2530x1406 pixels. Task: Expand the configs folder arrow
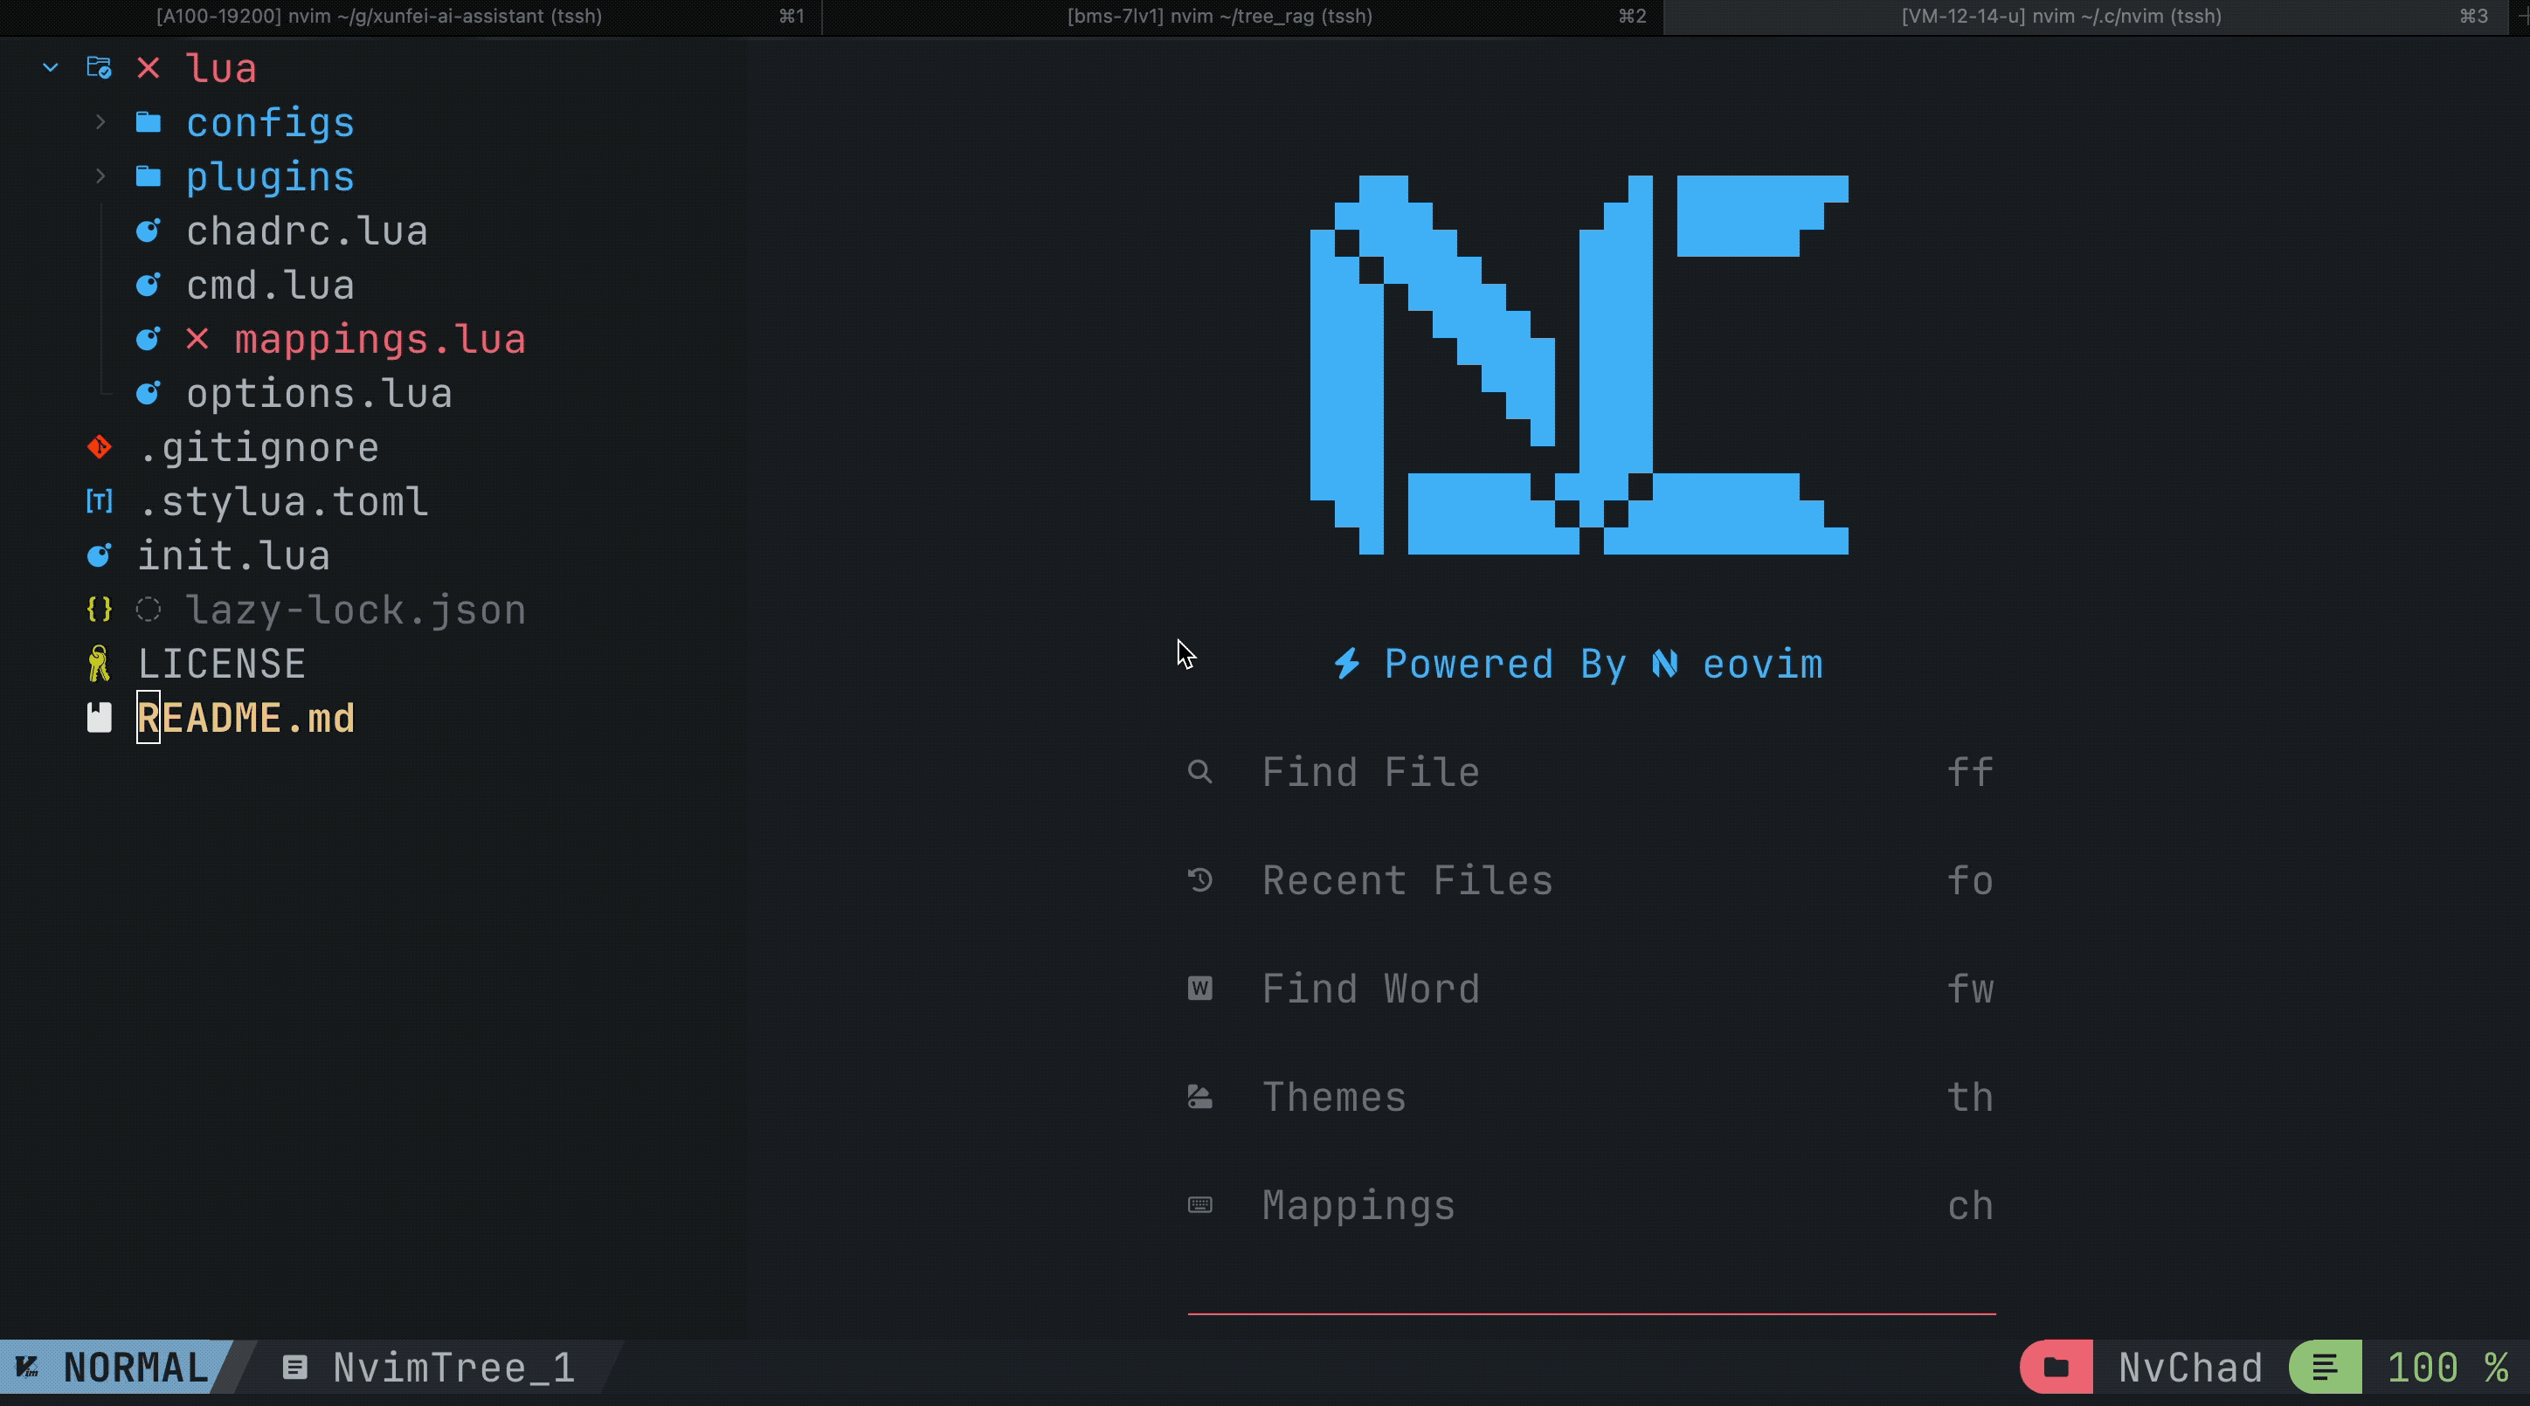pos(100,121)
